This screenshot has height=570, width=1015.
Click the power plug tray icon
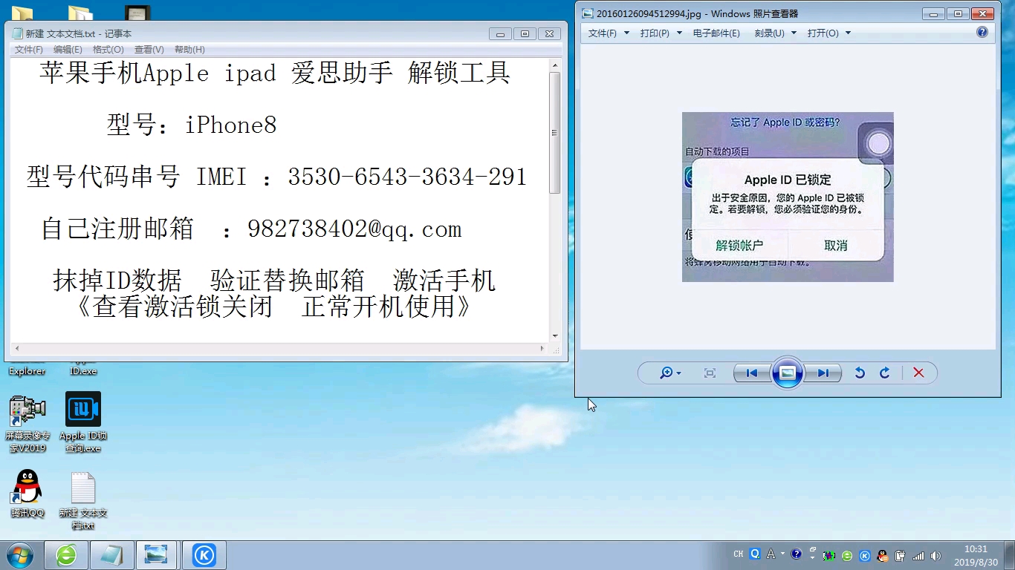coord(901,555)
